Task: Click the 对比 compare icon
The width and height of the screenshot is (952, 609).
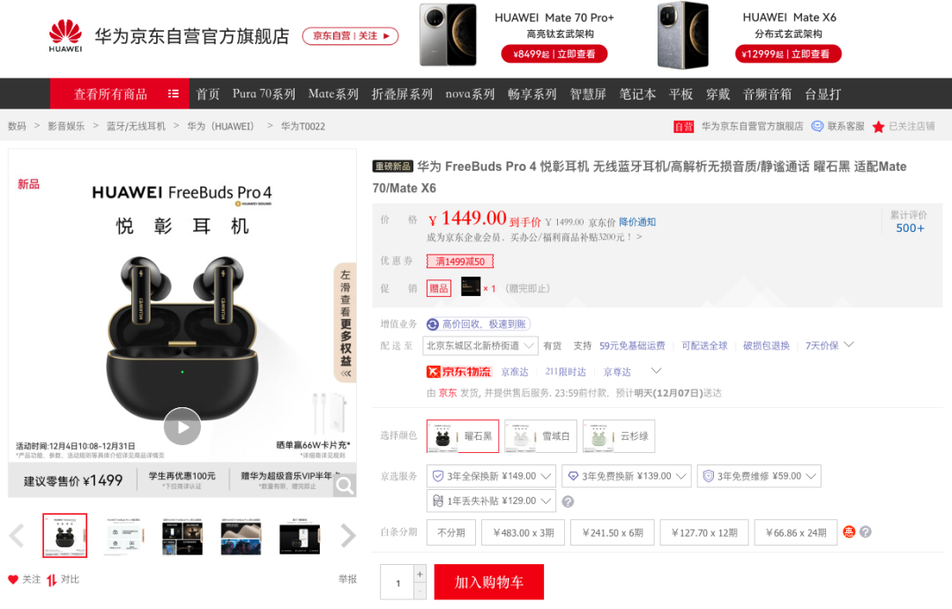Action: coord(52,580)
